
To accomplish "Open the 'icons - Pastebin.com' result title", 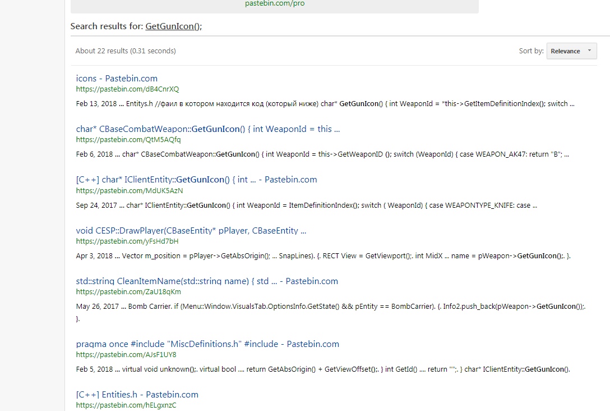I will pyautogui.click(x=117, y=78).
